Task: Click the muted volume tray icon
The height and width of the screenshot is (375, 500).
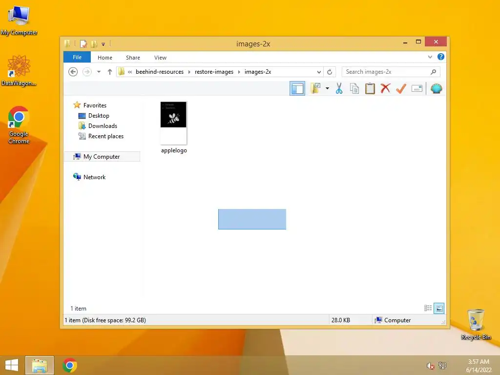Action: [x=430, y=366]
